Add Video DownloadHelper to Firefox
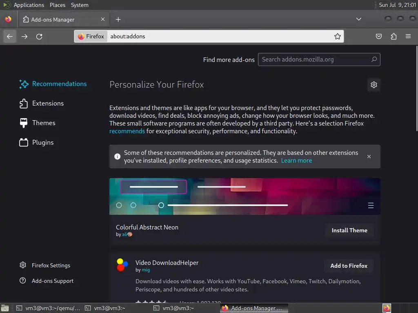This screenshot has width=418, height=313. [x=349, y=266]
